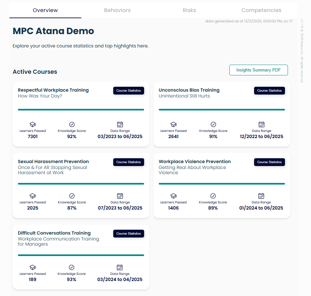The height and width of the screenshot is (296, 311).
Task: Show Course Statistics for Workplace Violence Prevention
Action: coord(269,162)
